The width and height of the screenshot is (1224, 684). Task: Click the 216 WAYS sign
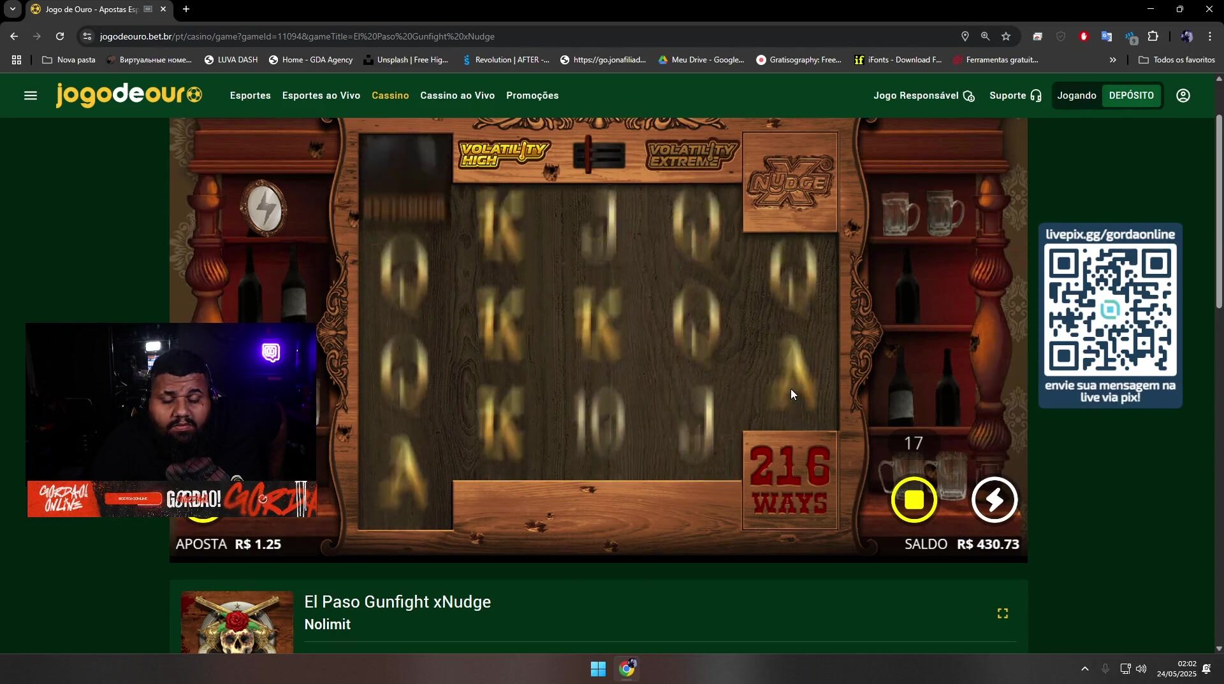(x=790, y=480)
